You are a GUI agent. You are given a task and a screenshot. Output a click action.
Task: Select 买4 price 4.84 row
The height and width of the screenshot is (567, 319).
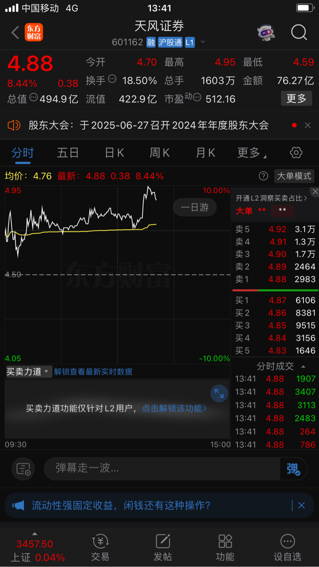click(x=275, y=338)
